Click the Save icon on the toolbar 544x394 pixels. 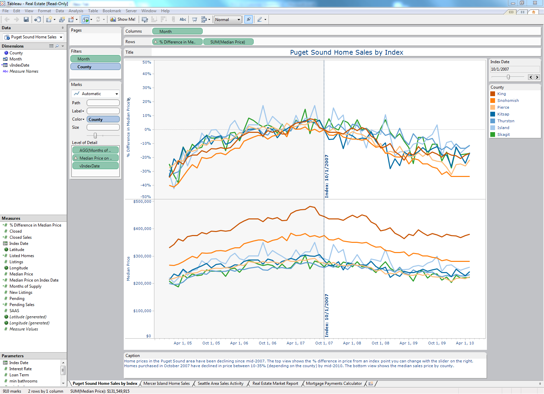tap(26, 19)
